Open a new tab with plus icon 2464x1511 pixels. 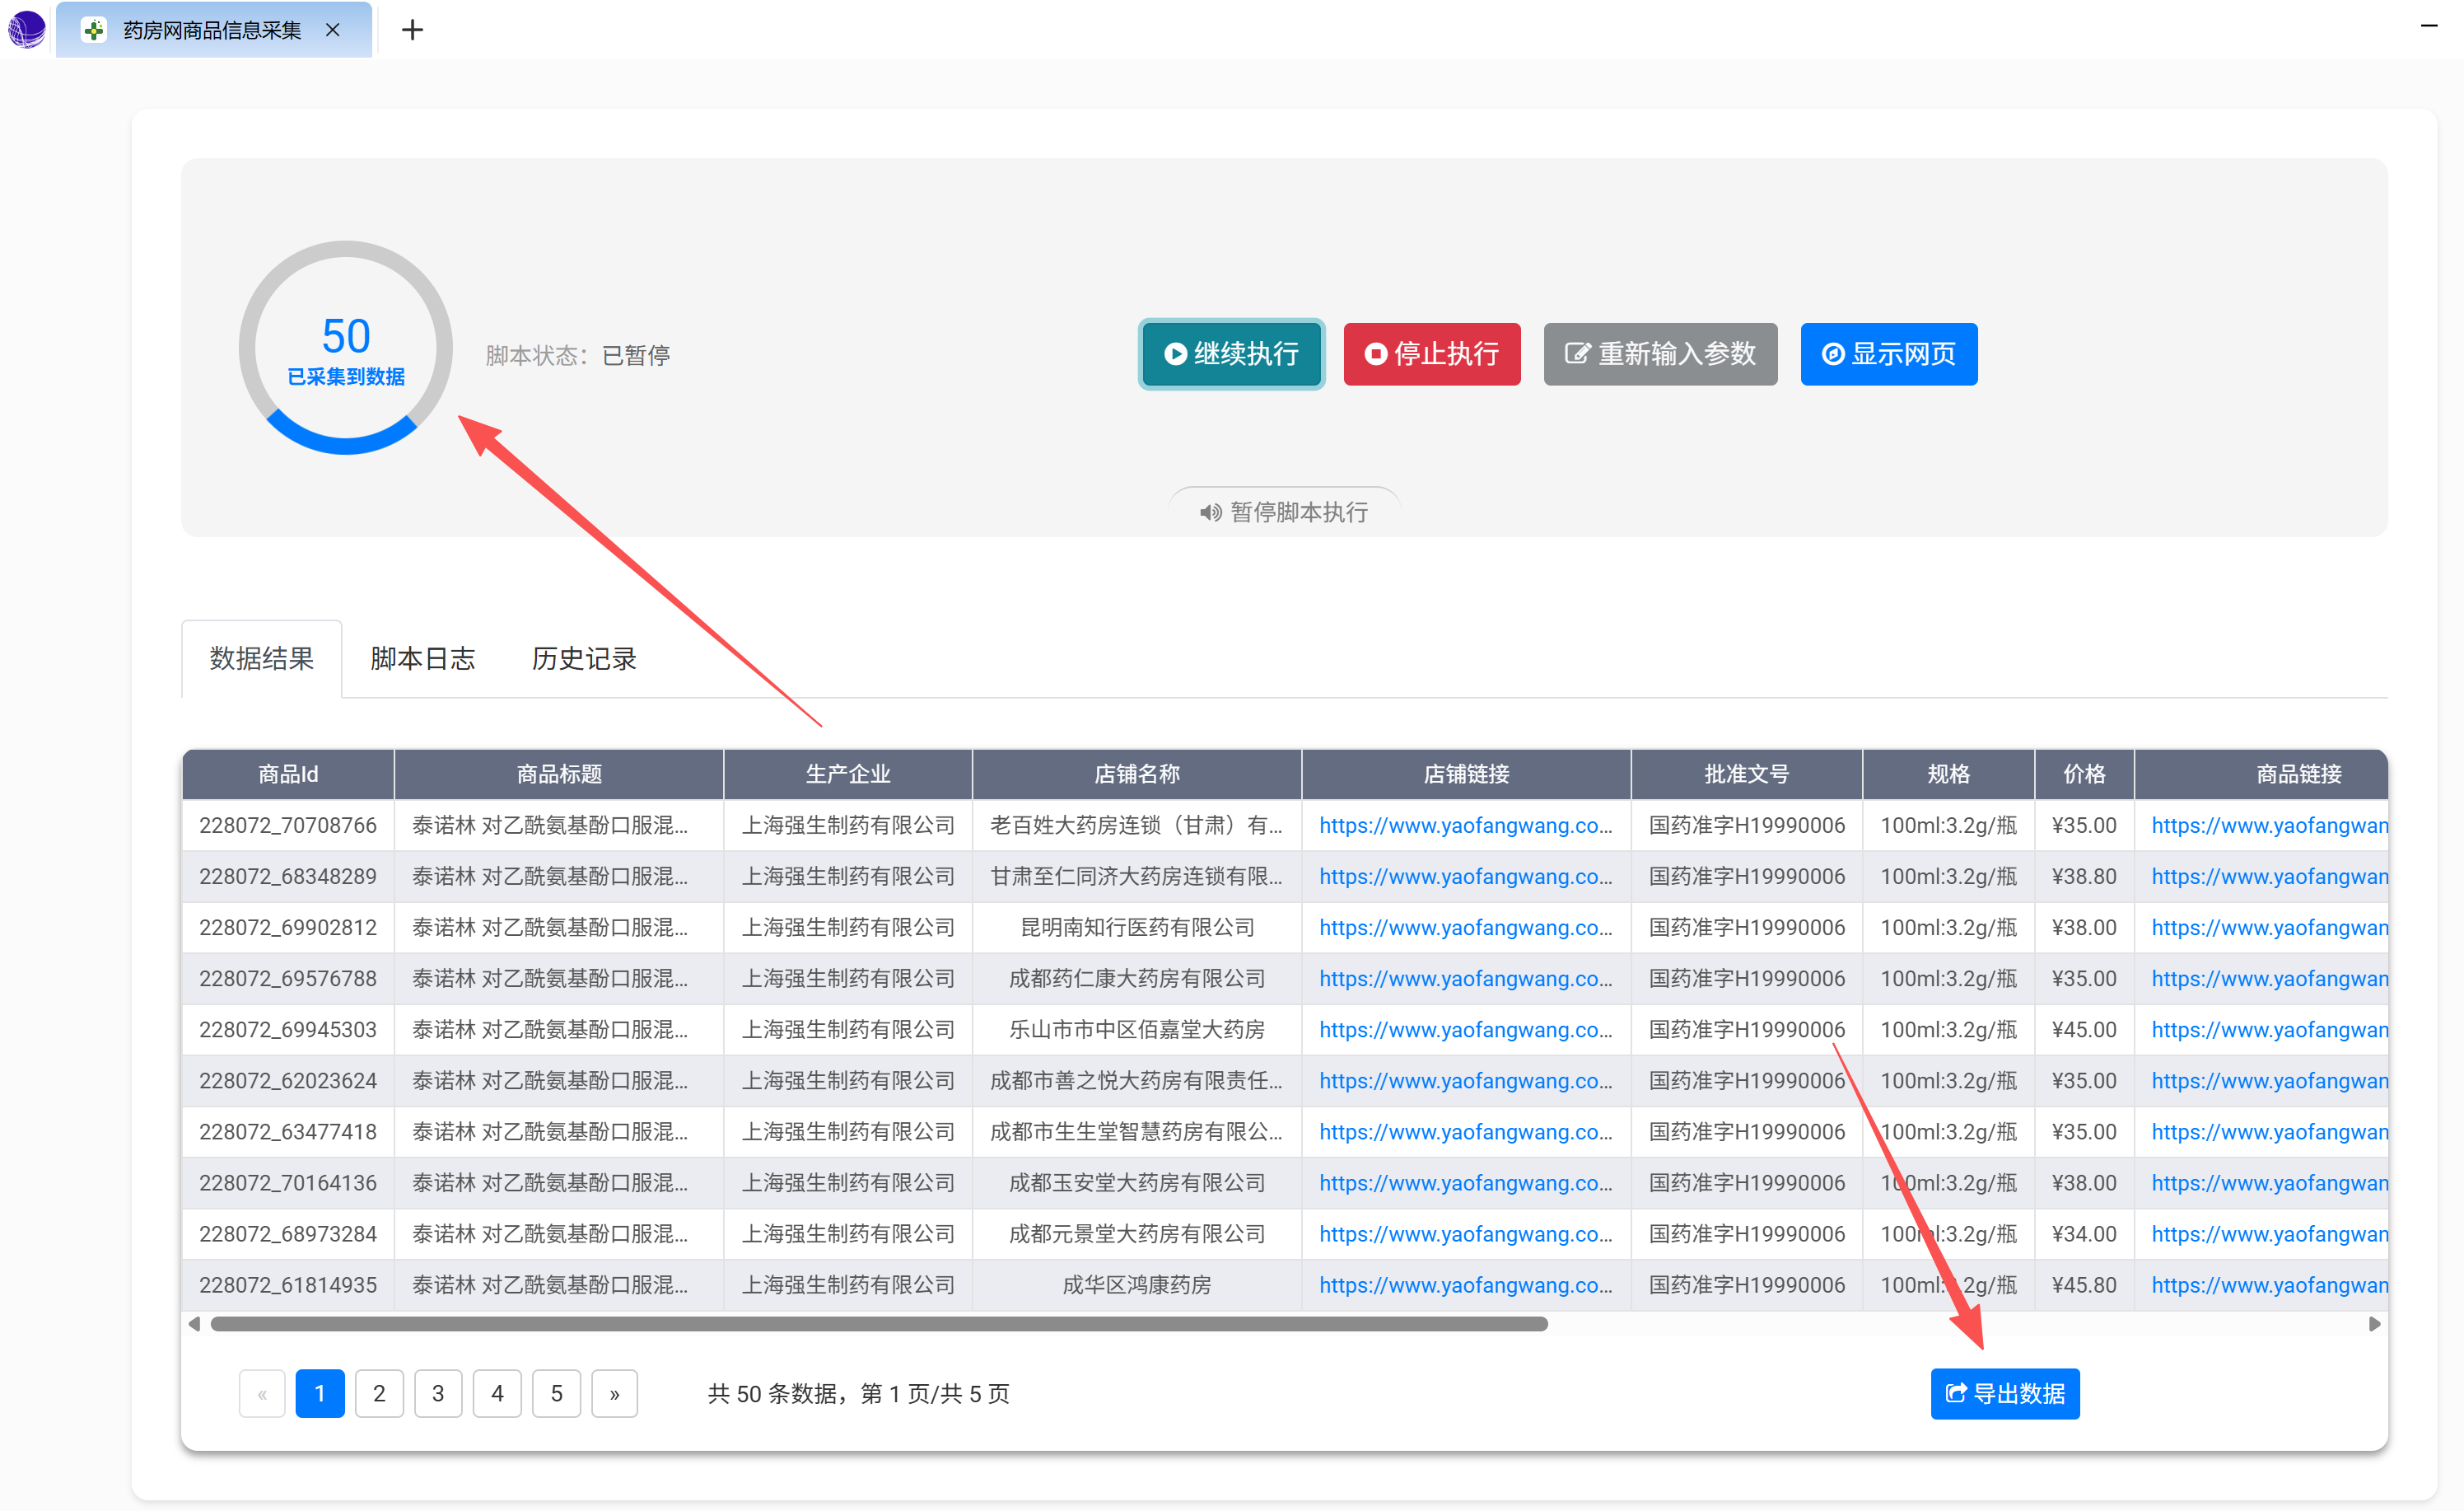point(412,30)
